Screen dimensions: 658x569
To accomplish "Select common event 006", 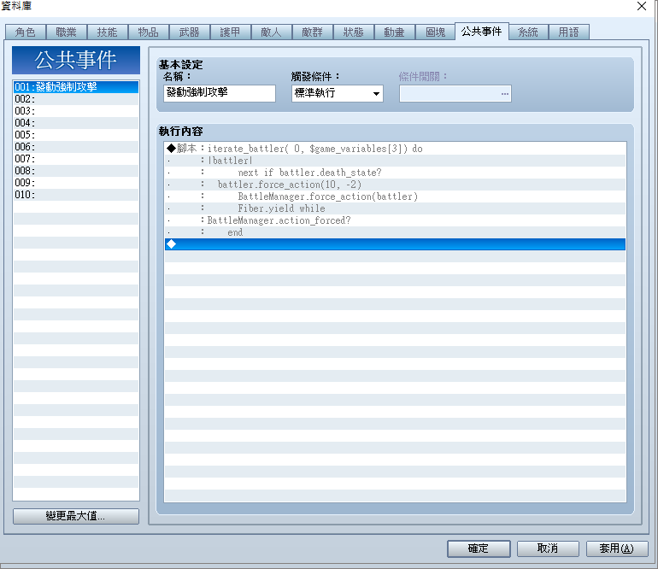I will 76,147.
